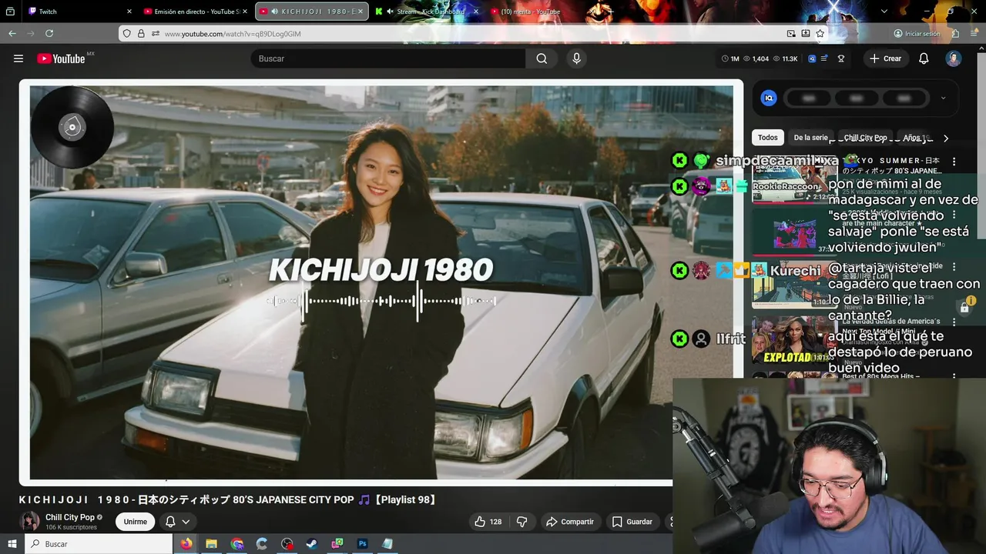Image resolution: width=986 pixels, height=554 pixels.
Task: Open the YouTube hamburger guide menu
Action: click(x=18, y=58)
